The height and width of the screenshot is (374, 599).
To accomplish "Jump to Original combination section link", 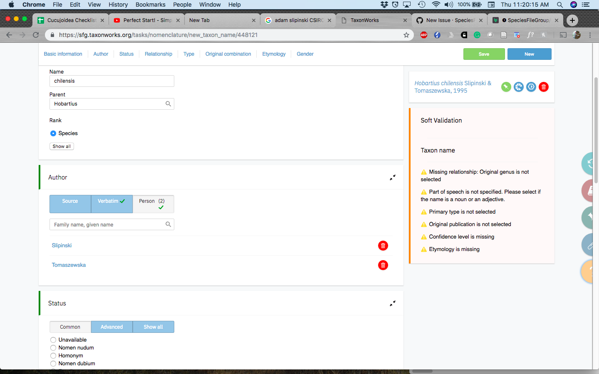I will [x=228, y=54].
